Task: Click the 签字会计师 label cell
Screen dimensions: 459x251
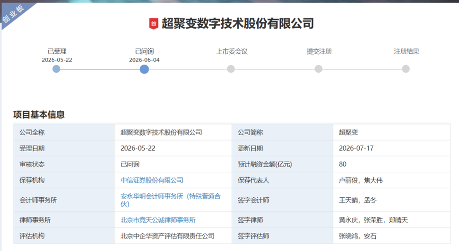Action: [282, 200]
